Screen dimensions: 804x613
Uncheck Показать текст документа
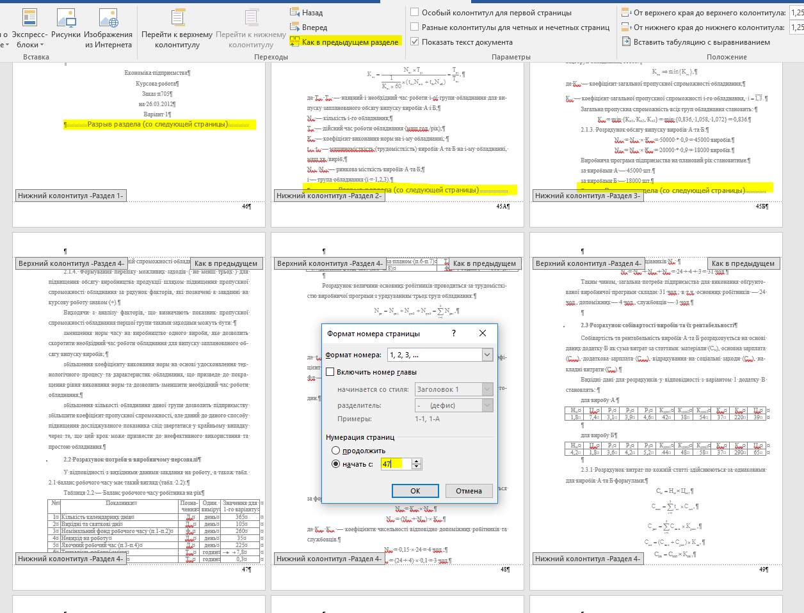point(415,42)
